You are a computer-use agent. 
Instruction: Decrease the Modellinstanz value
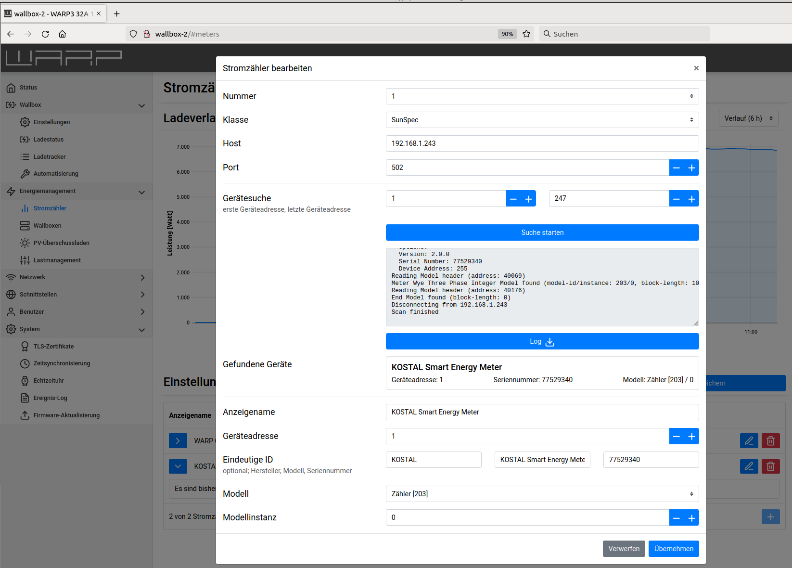point(677,517)
